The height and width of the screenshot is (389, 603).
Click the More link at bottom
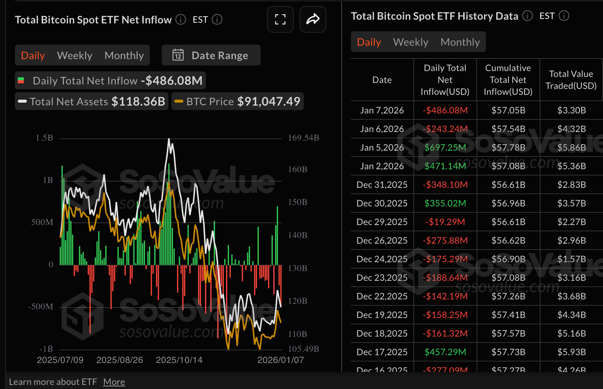[x=114, y=382]
